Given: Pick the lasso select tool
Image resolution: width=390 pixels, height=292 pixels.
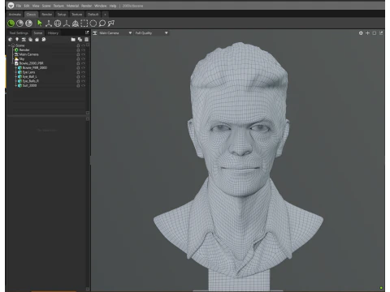Looking at the screenshot, I should point(102,24).
